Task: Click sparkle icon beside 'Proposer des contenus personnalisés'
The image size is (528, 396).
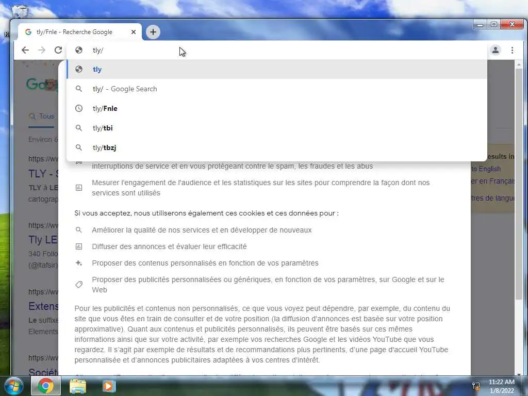Action: [79, 263]
